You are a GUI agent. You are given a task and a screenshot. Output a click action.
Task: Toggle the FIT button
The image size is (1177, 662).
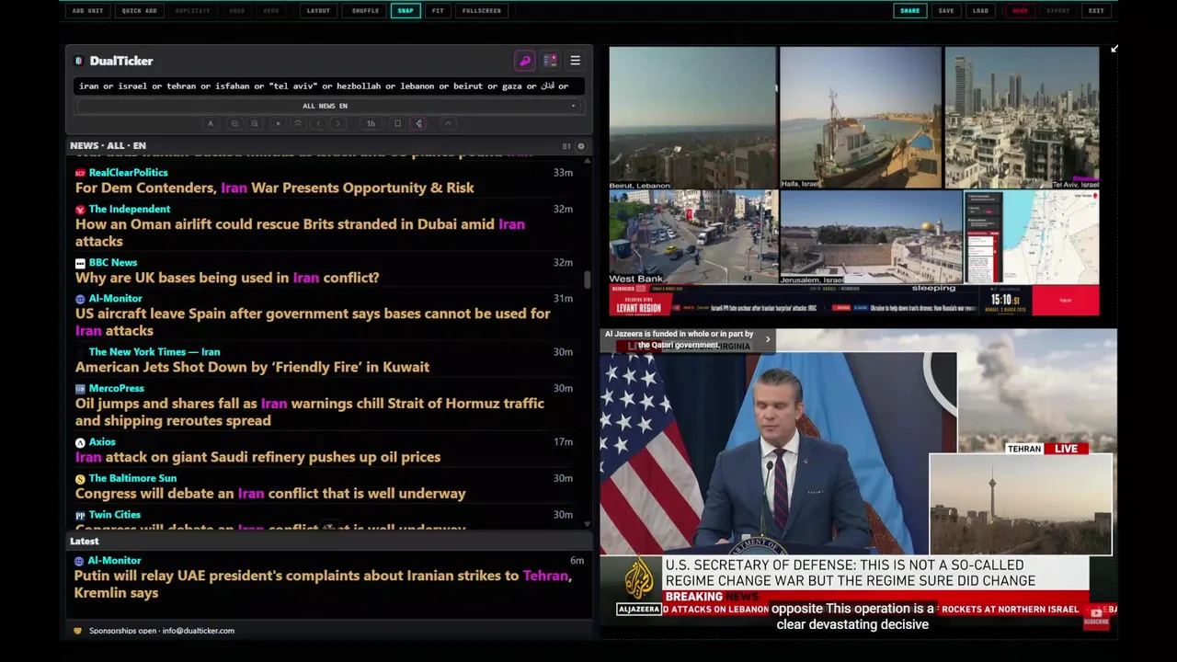[x=438, y=11]
